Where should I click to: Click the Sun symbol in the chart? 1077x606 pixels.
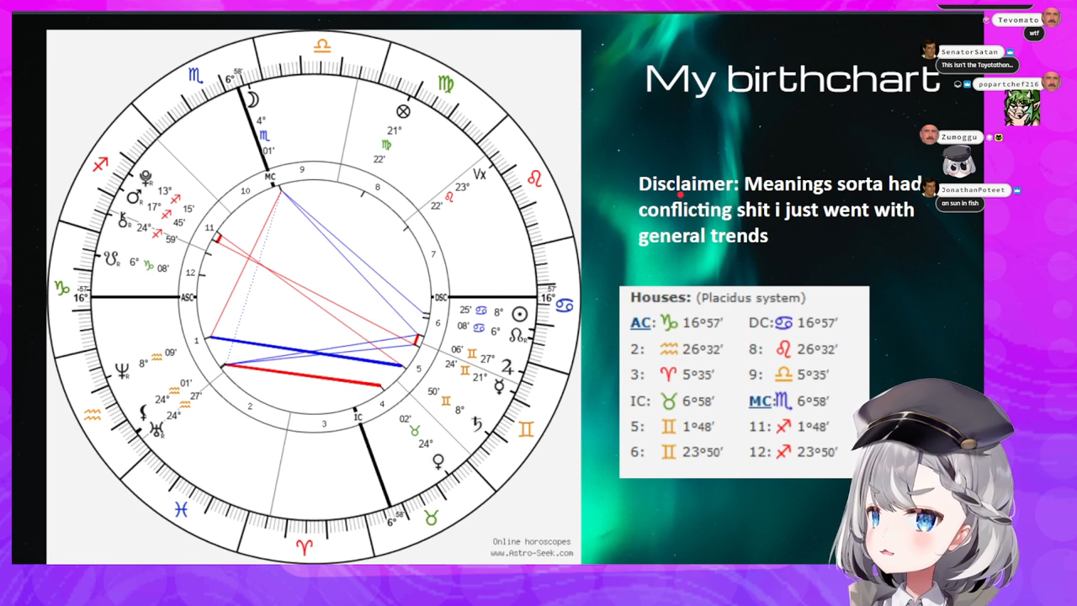tap(520, 314)
